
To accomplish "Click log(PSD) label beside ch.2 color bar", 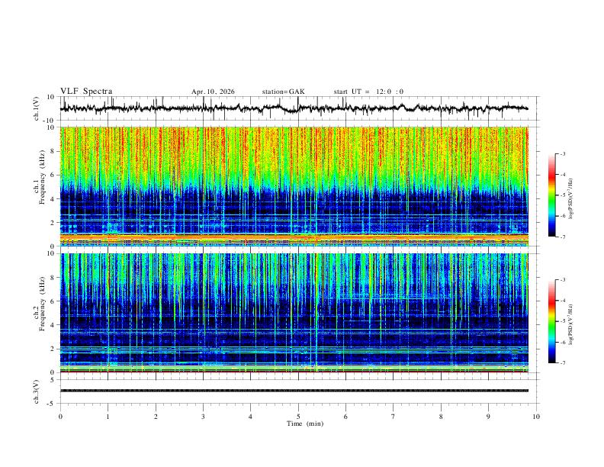I will pyautogui.click(x=571, y=324).
